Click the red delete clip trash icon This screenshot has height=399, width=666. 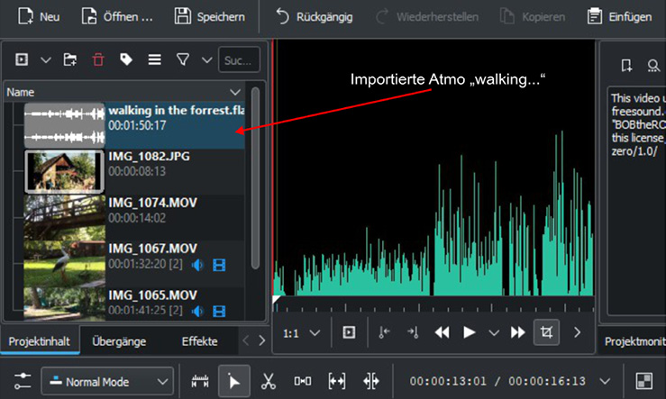coord(98,59)
